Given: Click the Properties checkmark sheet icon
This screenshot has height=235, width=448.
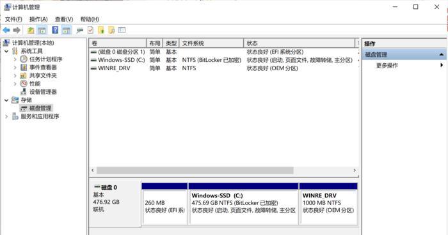Looking at the screenshot, I should tap(91, 30).
